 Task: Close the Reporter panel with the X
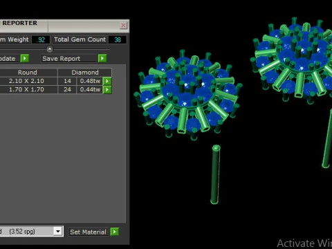click(124, 25)
